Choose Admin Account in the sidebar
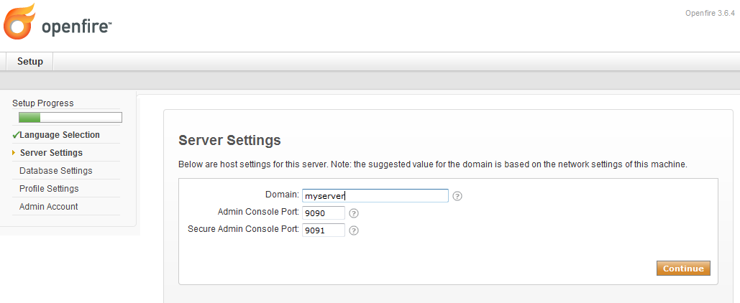The image size is (740, 303). [49, 207]
